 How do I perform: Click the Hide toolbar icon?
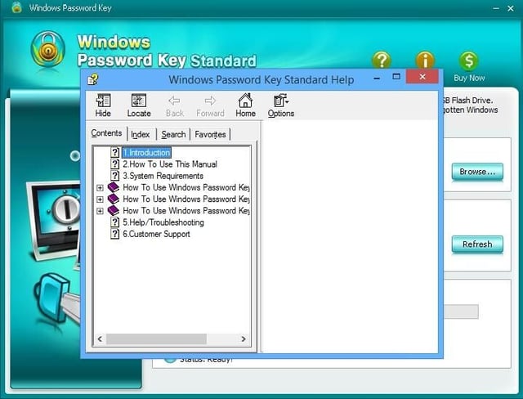103,105
